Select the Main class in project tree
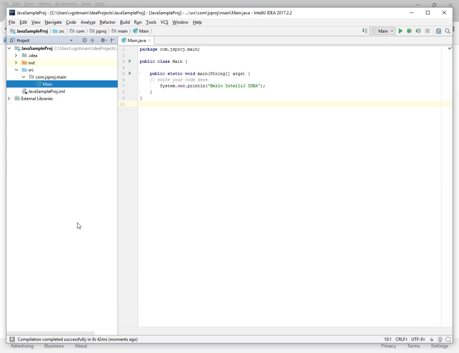Image resolution: width=459 pixels, height=353 pixels. click(62, 84)
